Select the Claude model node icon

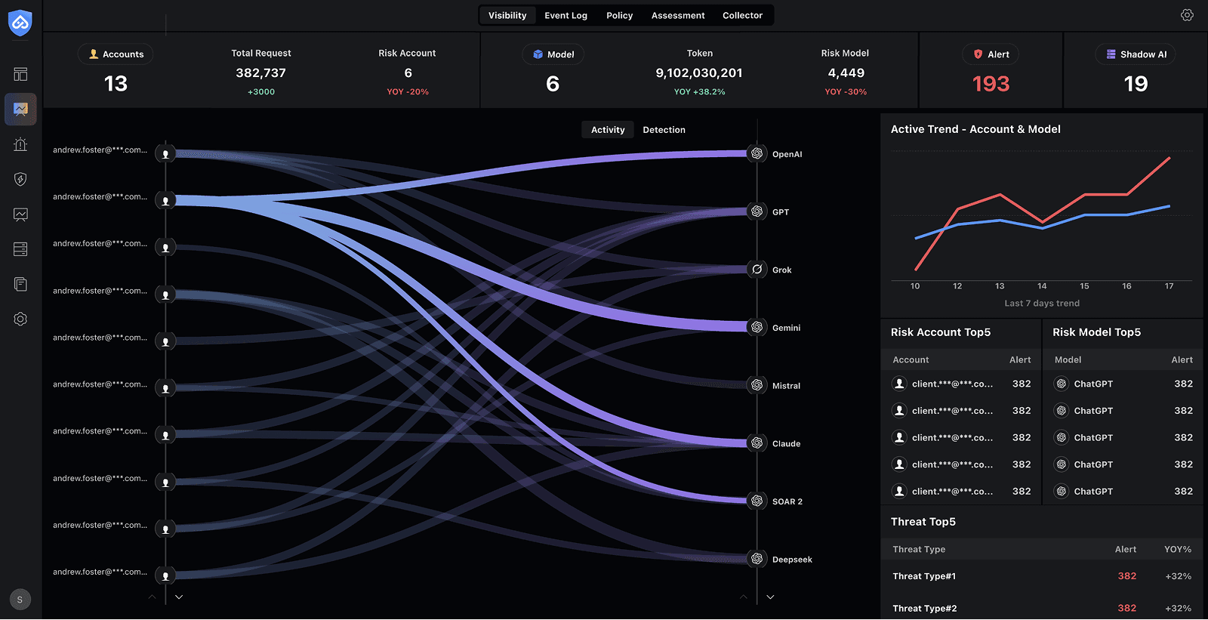757,443
